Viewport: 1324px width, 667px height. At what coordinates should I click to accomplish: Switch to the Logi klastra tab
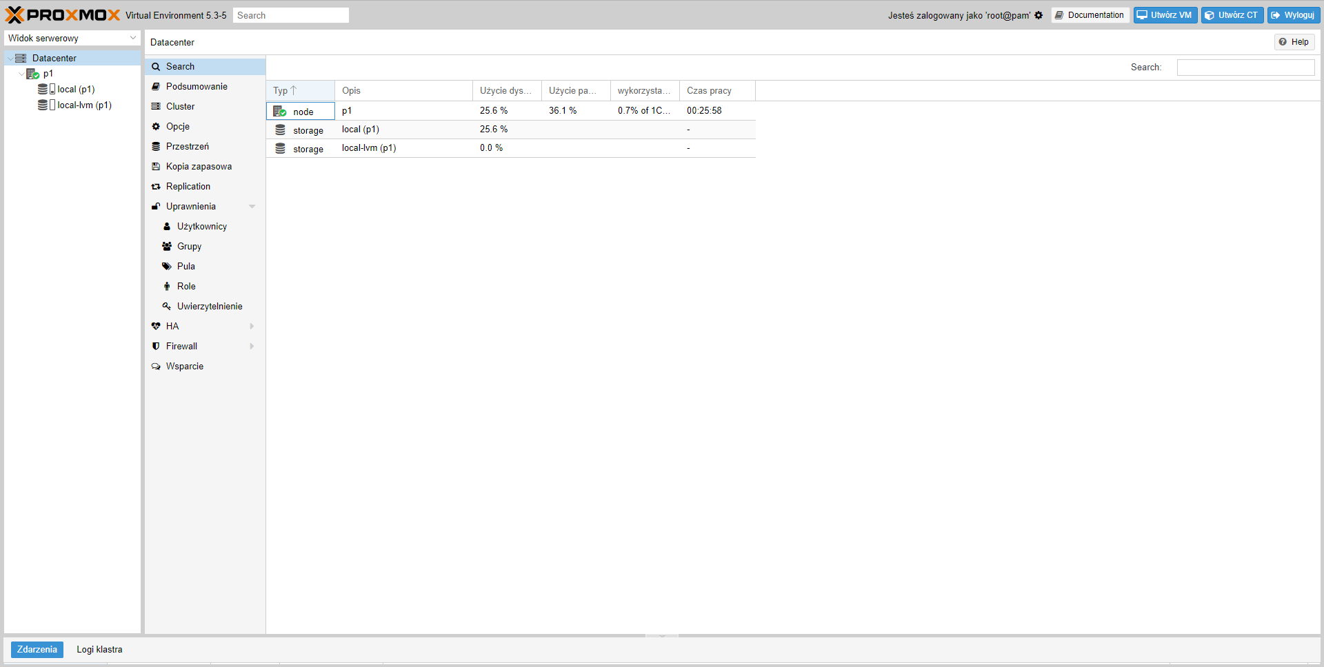click(99, 650)
